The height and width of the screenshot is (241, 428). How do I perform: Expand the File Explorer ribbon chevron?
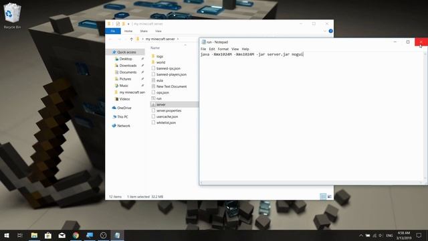pos(324,31)
